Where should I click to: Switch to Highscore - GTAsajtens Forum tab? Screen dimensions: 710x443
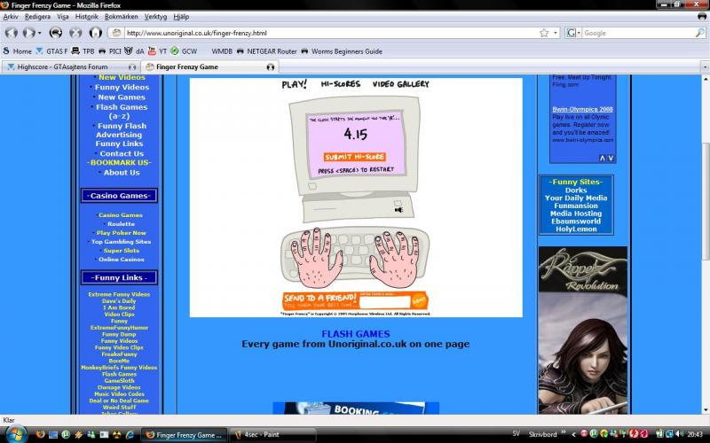pos(66,66)
